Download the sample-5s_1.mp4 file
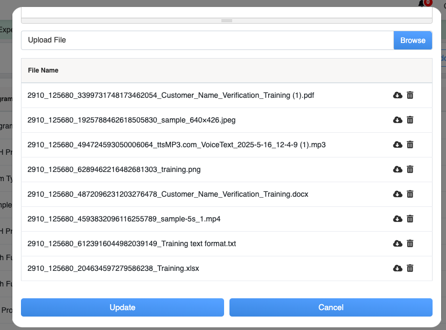The image size is (446, 330). [398, 219]
